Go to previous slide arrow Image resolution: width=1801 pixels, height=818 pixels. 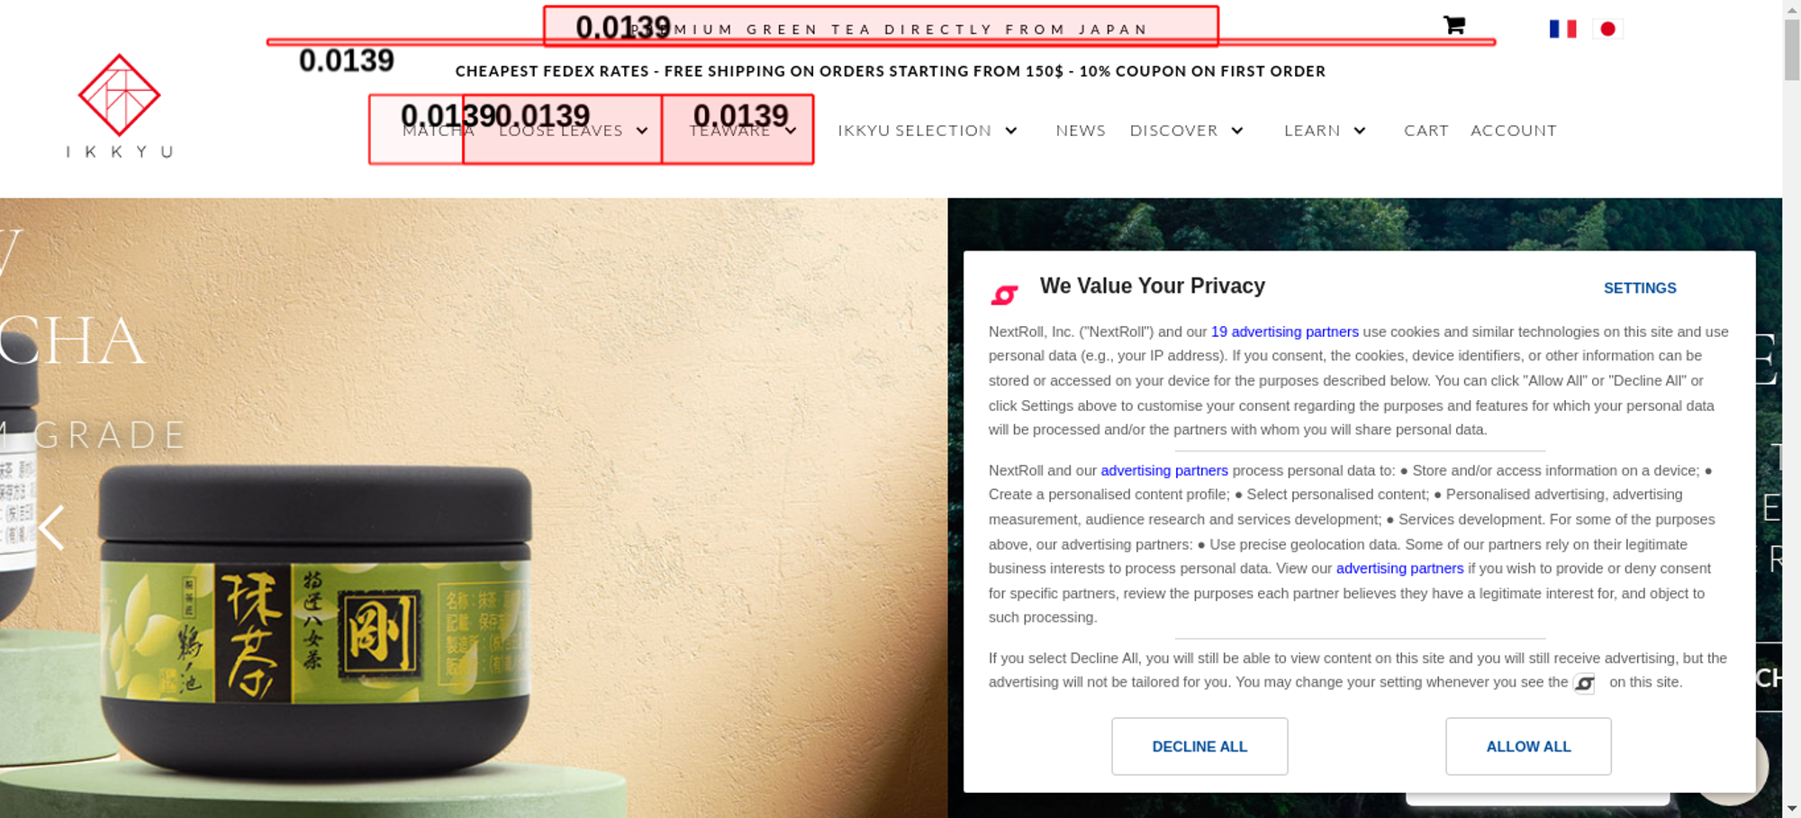coord(52,527)
